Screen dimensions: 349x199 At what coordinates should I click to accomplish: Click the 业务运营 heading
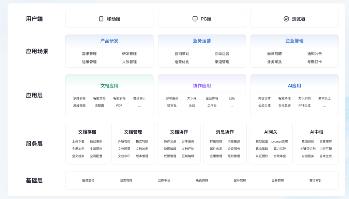click(202, 40)
